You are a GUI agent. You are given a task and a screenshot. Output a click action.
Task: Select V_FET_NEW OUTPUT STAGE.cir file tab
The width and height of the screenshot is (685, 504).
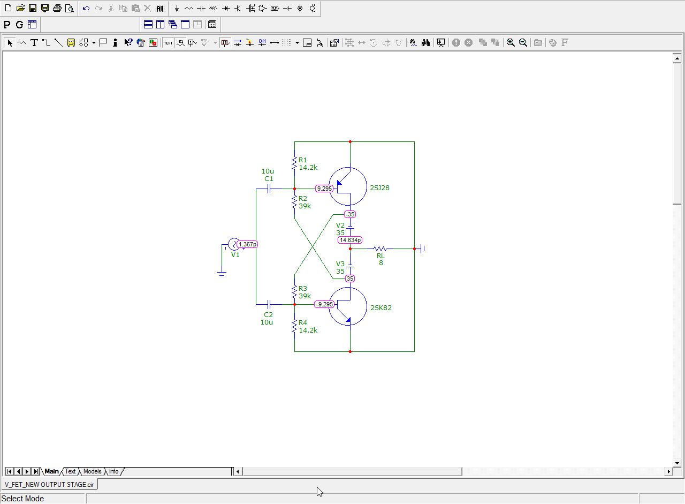pos(49,485)
